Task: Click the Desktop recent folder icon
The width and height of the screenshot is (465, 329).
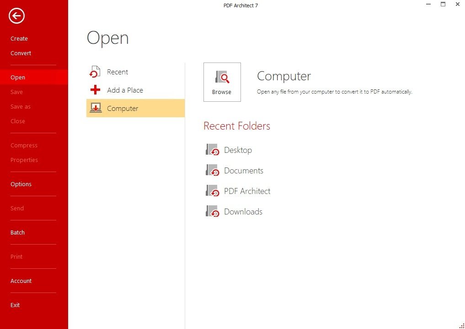Action: (x=212, y=150)
